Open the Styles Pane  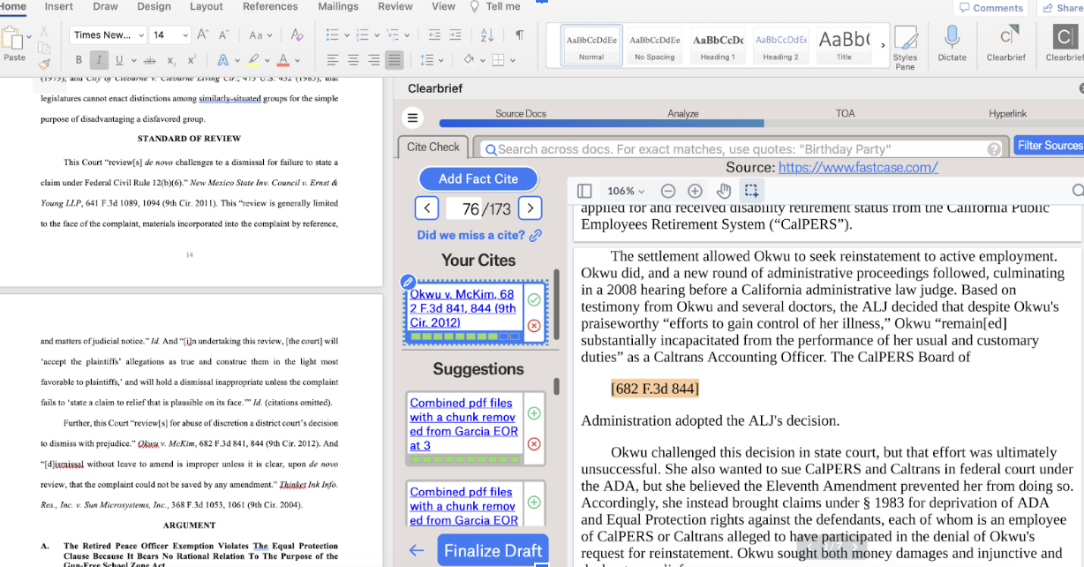pos(905,47)
